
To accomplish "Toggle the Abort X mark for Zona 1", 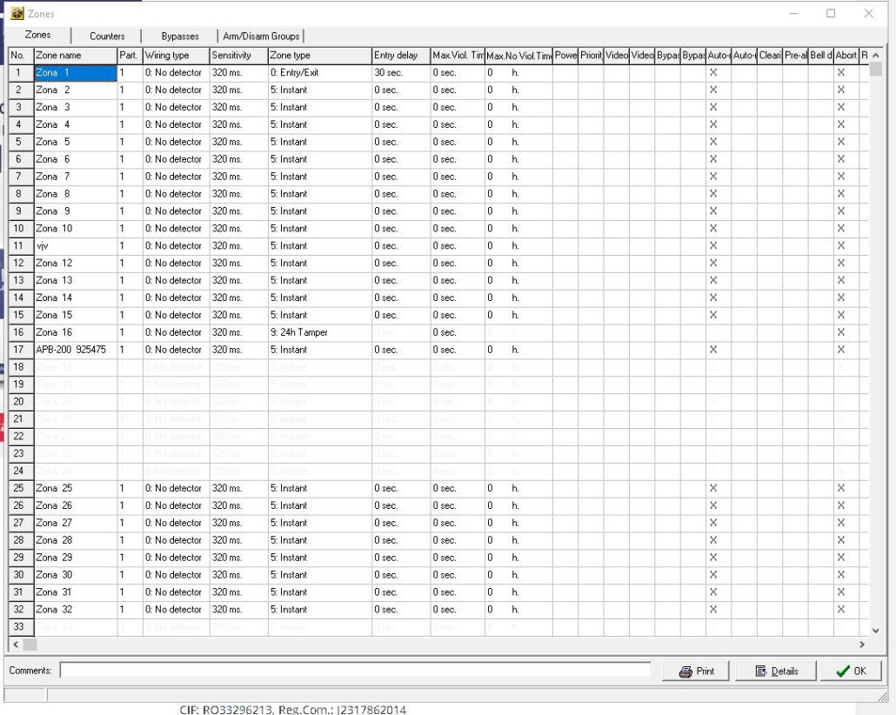I will click(x=841, y=73).
